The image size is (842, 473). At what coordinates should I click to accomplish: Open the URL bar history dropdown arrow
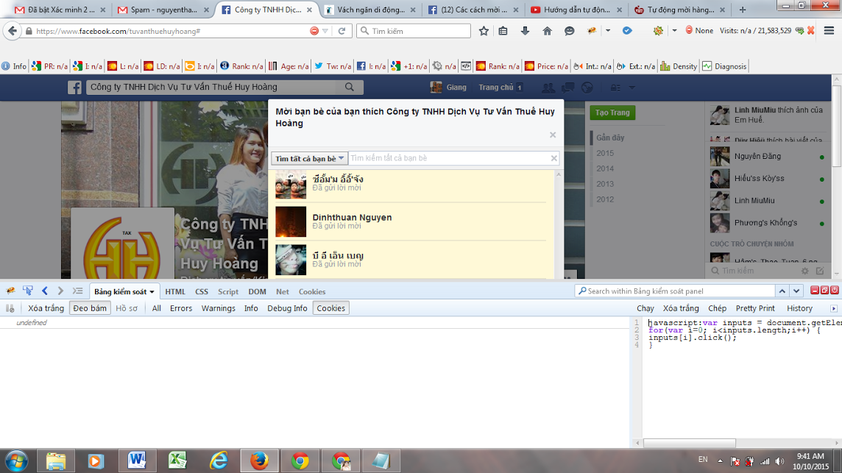325,31
